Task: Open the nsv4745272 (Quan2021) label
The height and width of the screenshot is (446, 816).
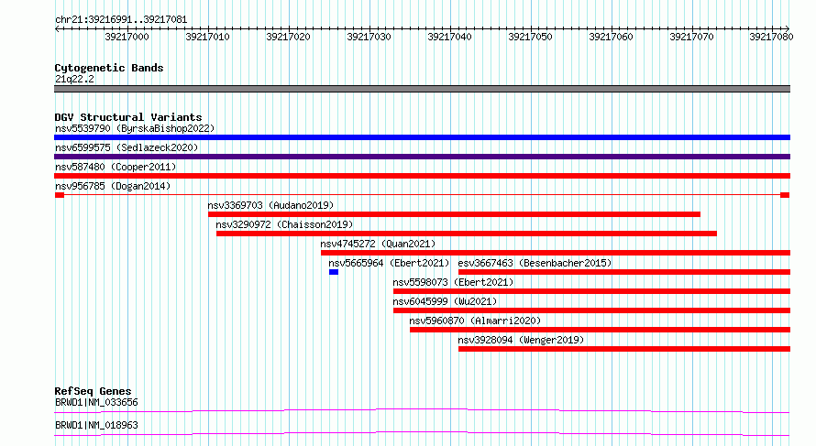Action: click(x=378, y=244)
